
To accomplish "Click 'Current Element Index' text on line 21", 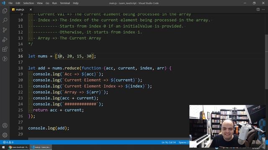I will tap(90, 86).
